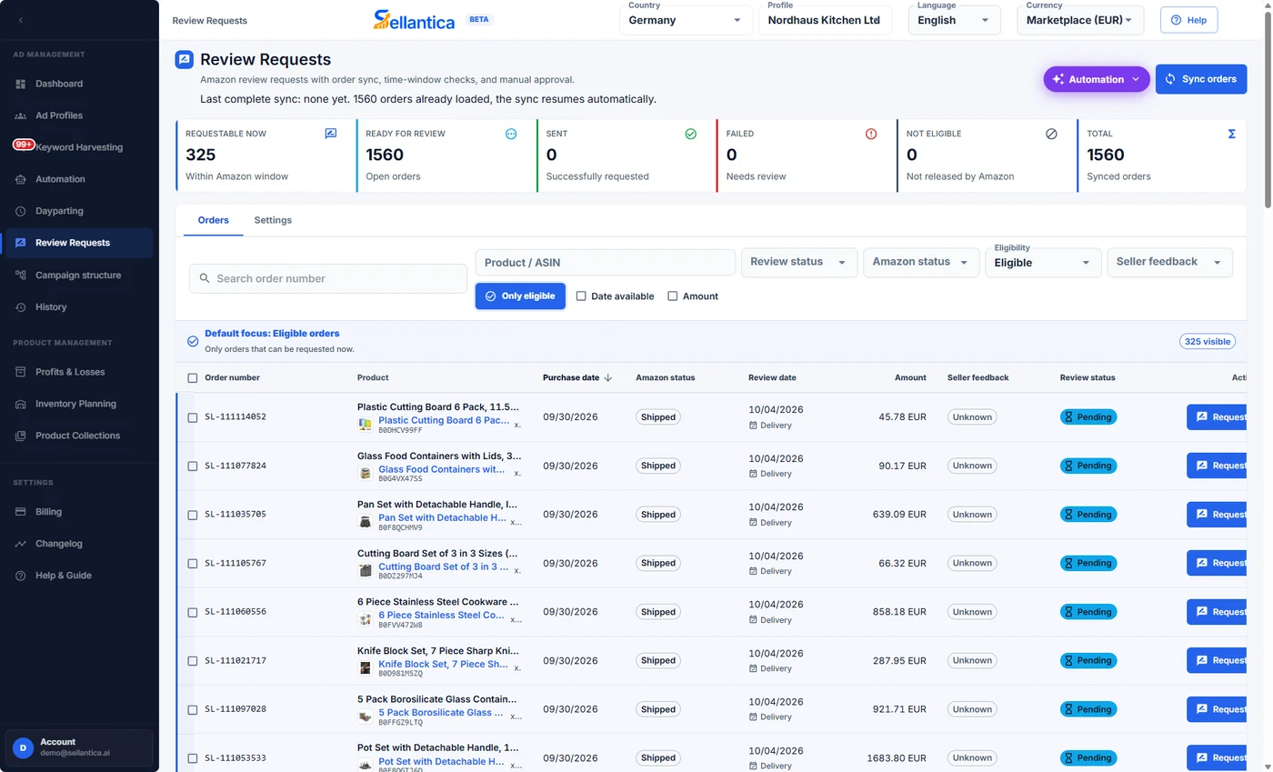The image size is (1273, 772).
Task: Expand the Amazon status filter
Action: (920, 262)
